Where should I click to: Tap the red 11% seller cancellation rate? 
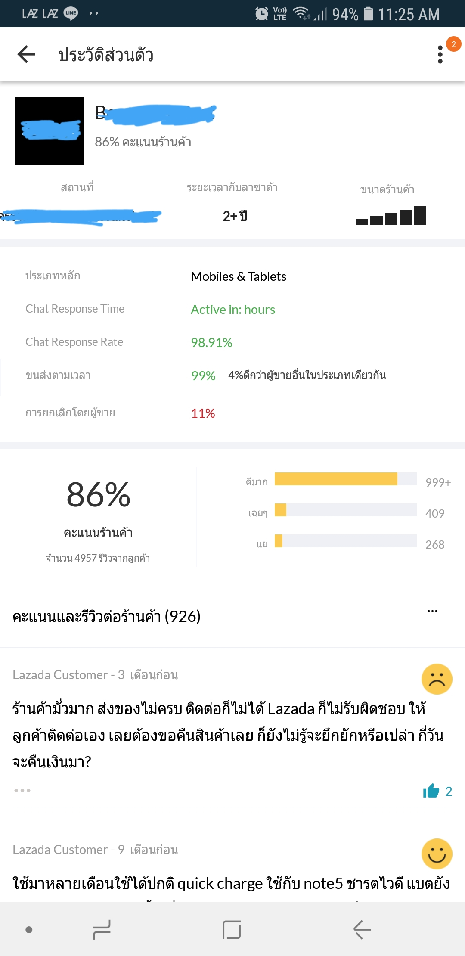tap(203, 413)
